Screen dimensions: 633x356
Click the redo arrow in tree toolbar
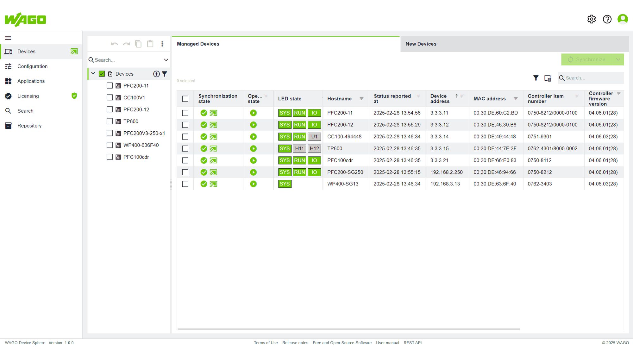(127, 44)
